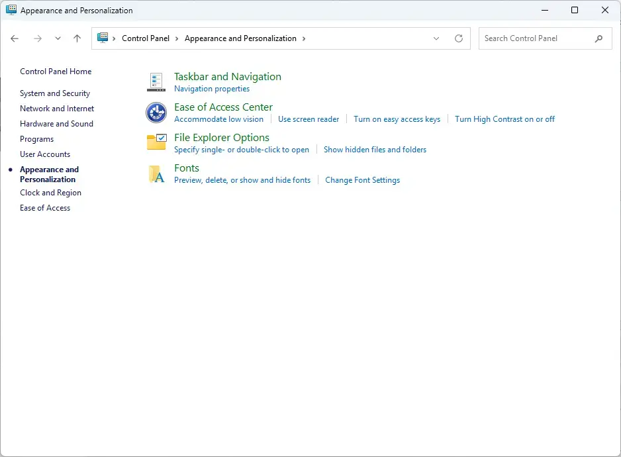This screenshot has height=457, width=621.
Task: Refresh the Control Panel view
Action: [x=459, y=38]
